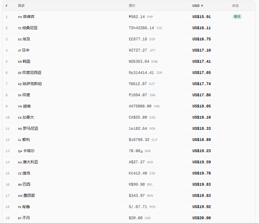Image resolution: width=259 pixels, height=223 pixels.
Task: Sort by the USD column header
Action: 198,6
